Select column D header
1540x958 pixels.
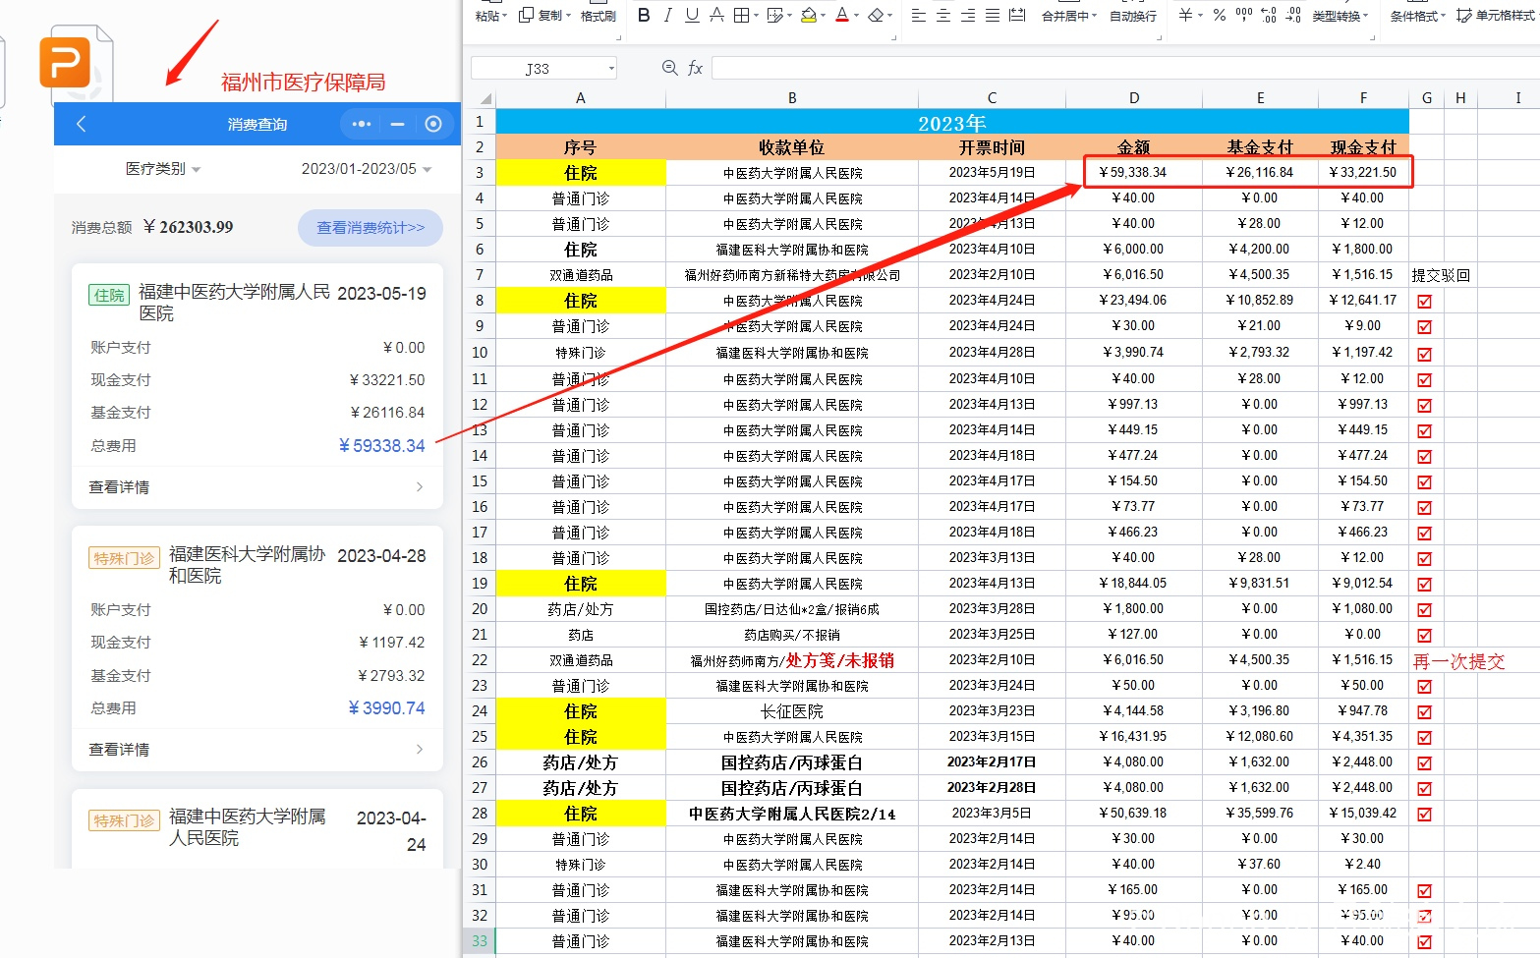tap(1134, 98)
